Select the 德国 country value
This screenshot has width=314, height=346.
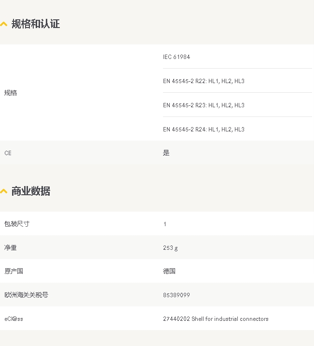(169, 272)
